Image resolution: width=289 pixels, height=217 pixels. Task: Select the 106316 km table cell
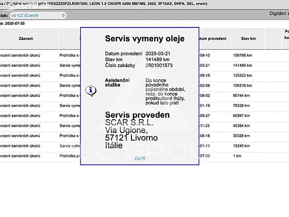pyautogui.click(x=242, y=85)
